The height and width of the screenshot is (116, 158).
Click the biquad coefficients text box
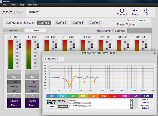(100, 104)
